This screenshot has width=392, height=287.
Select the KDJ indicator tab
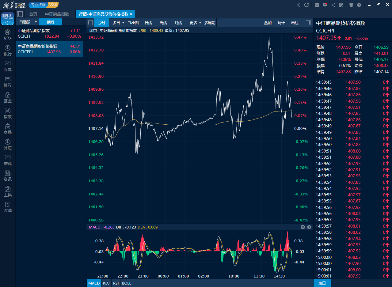pos(106,283)
